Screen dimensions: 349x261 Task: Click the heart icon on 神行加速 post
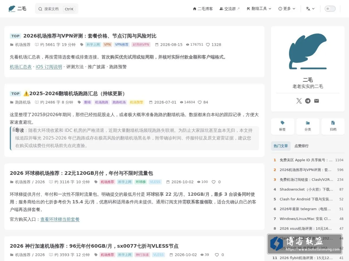pos(217,255)
